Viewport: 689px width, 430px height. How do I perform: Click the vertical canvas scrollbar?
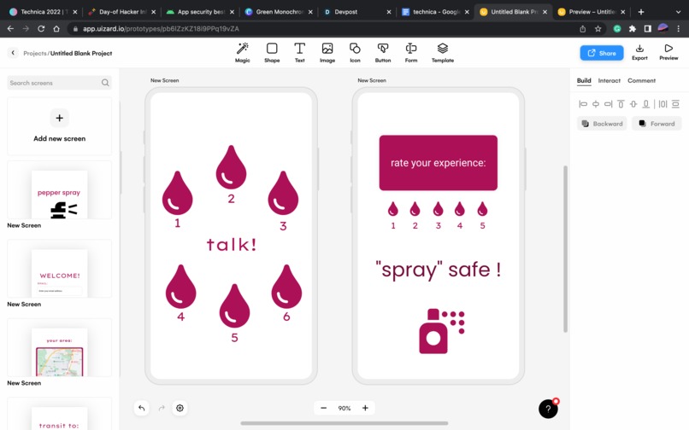(x=565, y=249)
